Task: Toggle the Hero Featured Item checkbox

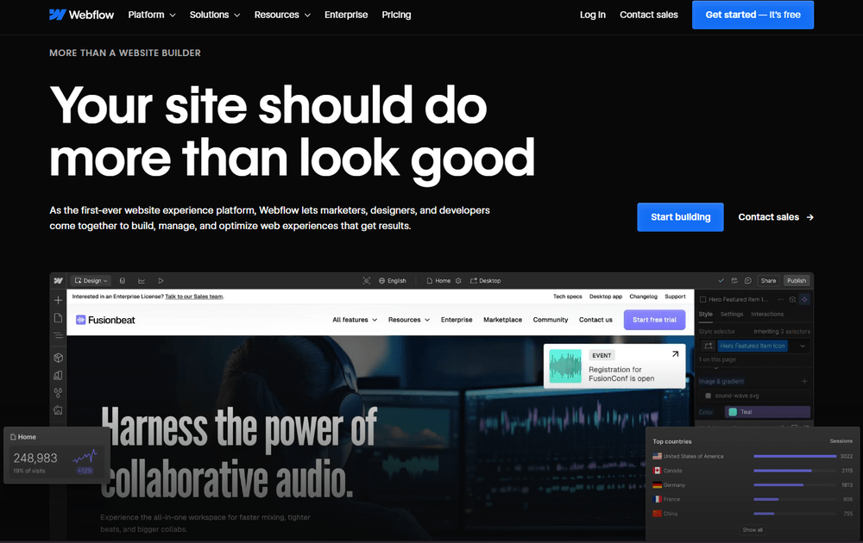Action: coord(702,300)
